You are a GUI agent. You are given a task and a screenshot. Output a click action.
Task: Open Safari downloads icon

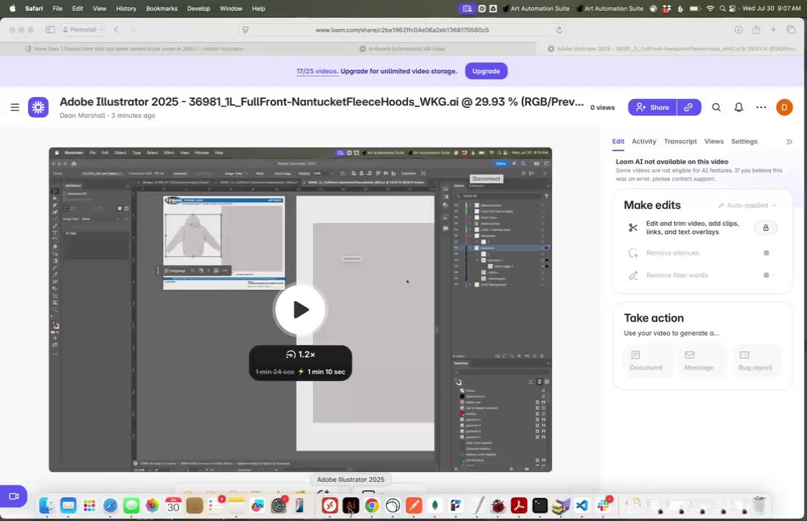(739, 30)
